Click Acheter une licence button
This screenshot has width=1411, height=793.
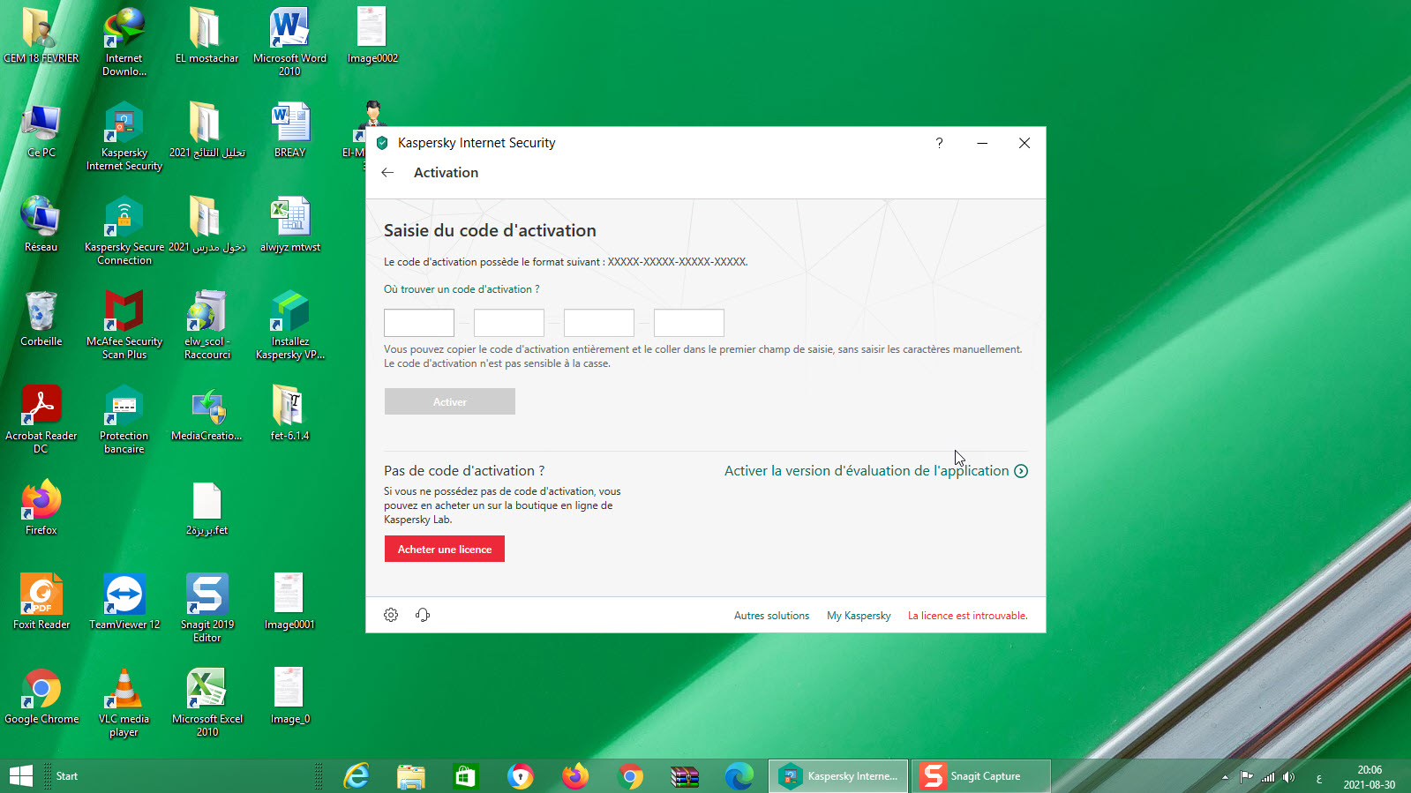445,549
